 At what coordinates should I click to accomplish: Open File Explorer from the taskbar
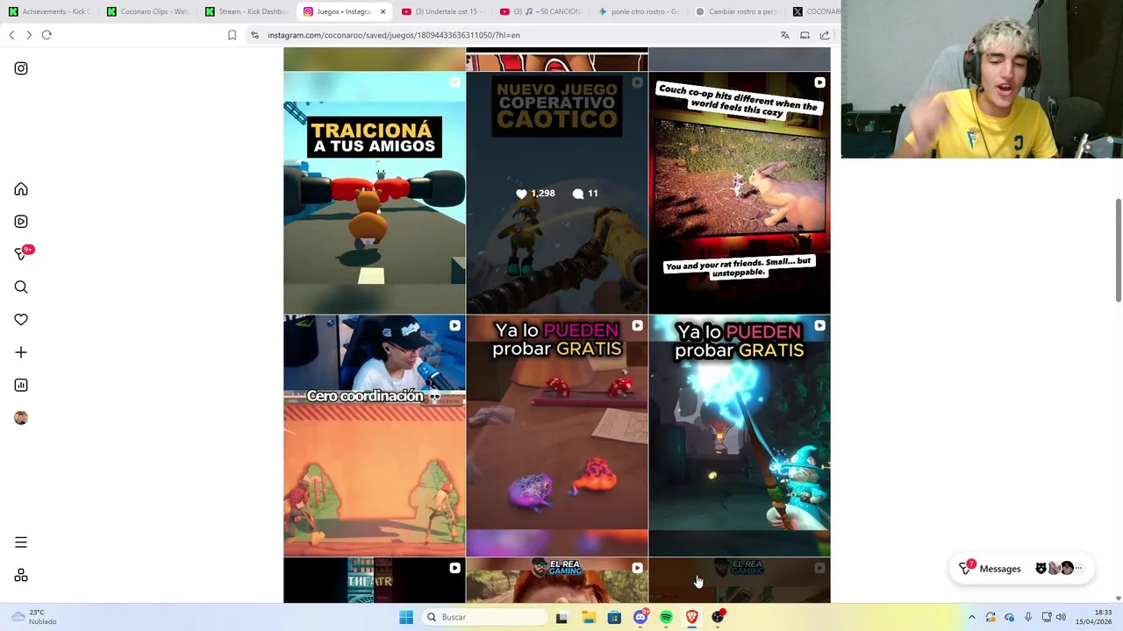[x=588, y=617]
